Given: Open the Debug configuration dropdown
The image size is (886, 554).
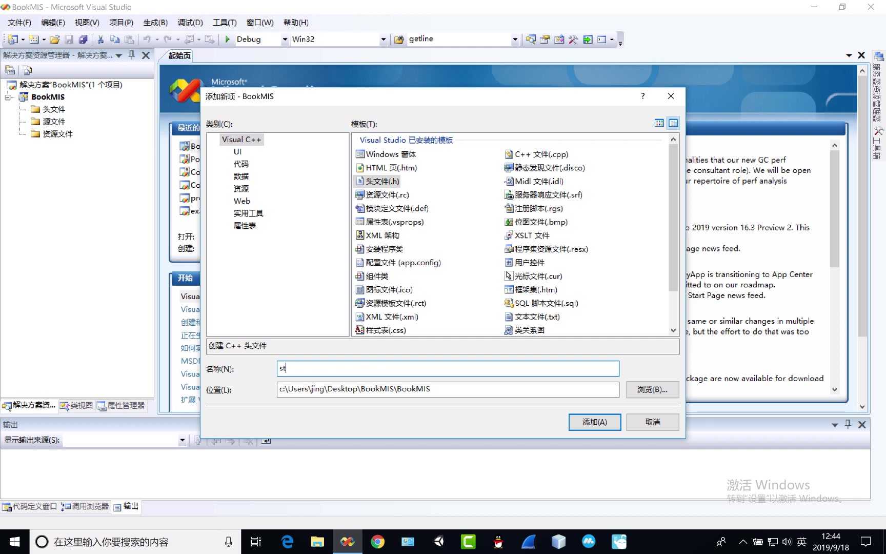Looking at the screenshot, I should [285, 39].
